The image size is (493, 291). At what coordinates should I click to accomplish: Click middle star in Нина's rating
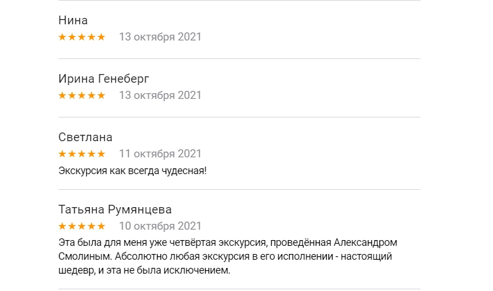[82, 37]
